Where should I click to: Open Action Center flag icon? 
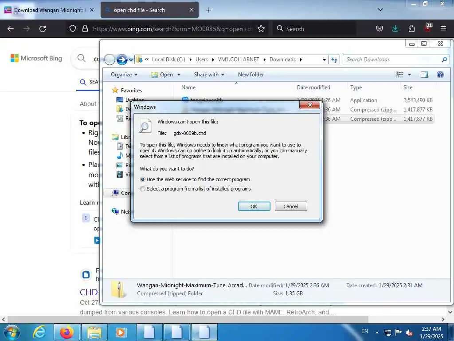click(x=399, y=333)
